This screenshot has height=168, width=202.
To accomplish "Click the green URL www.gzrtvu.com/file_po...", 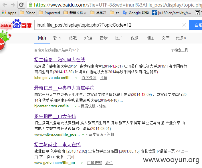I will pyautogui.click(x=56, y=163).
